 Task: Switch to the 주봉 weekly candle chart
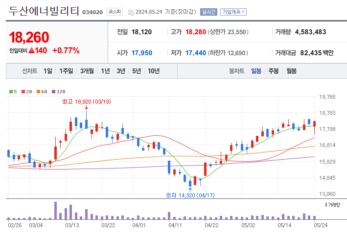[x=274, y=71]
